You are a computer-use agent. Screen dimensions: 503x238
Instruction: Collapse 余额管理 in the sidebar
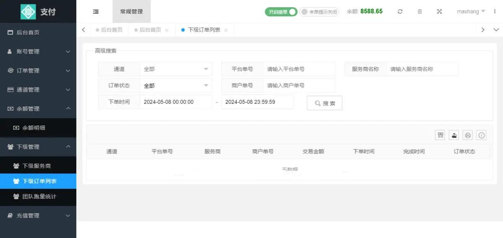point(38,109)
